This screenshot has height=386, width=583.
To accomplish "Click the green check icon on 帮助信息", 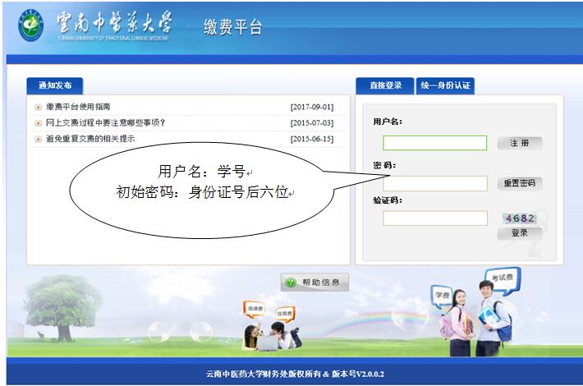I will [291, 283].
